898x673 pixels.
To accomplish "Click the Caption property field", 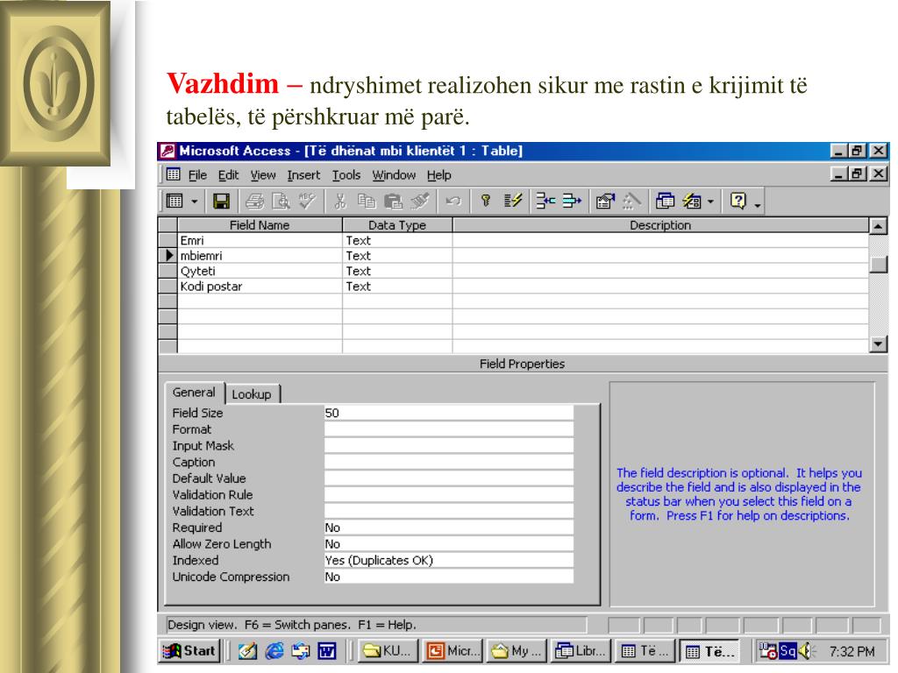I will coord(448,463).
